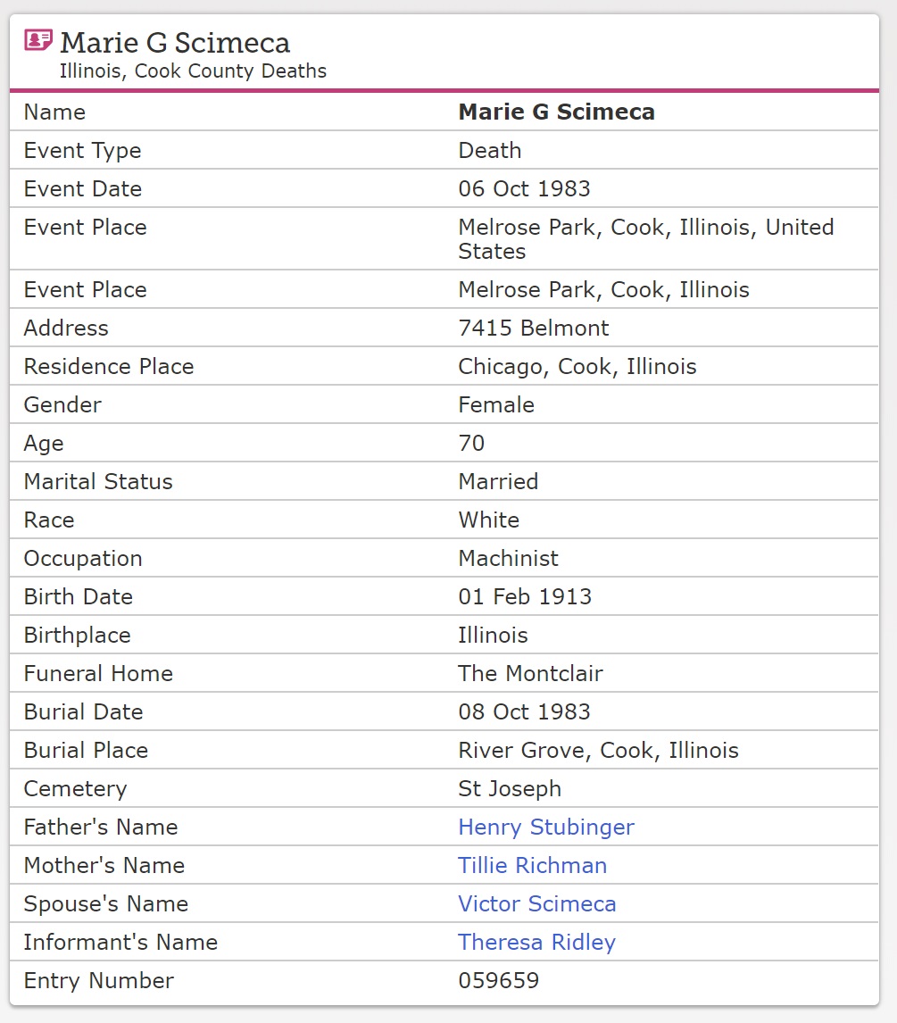Follow the Tillie Richman mother link
Screen dimensions: 897x1023
(532, 866)
